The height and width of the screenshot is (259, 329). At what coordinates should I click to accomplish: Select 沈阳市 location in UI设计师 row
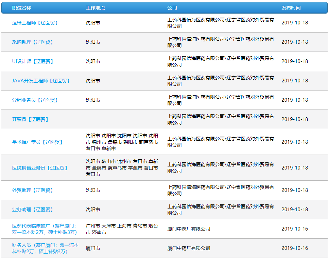[x=93, y=61]
